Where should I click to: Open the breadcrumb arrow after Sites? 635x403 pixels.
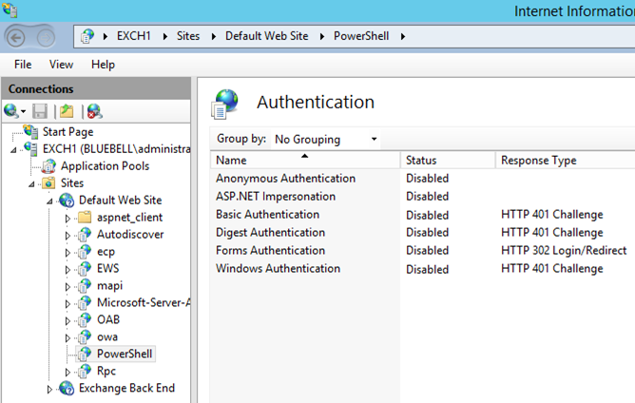tap(214, 36)
